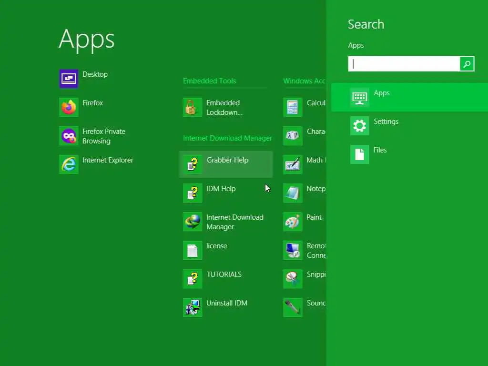Select the Settings search category

point(409,126)
